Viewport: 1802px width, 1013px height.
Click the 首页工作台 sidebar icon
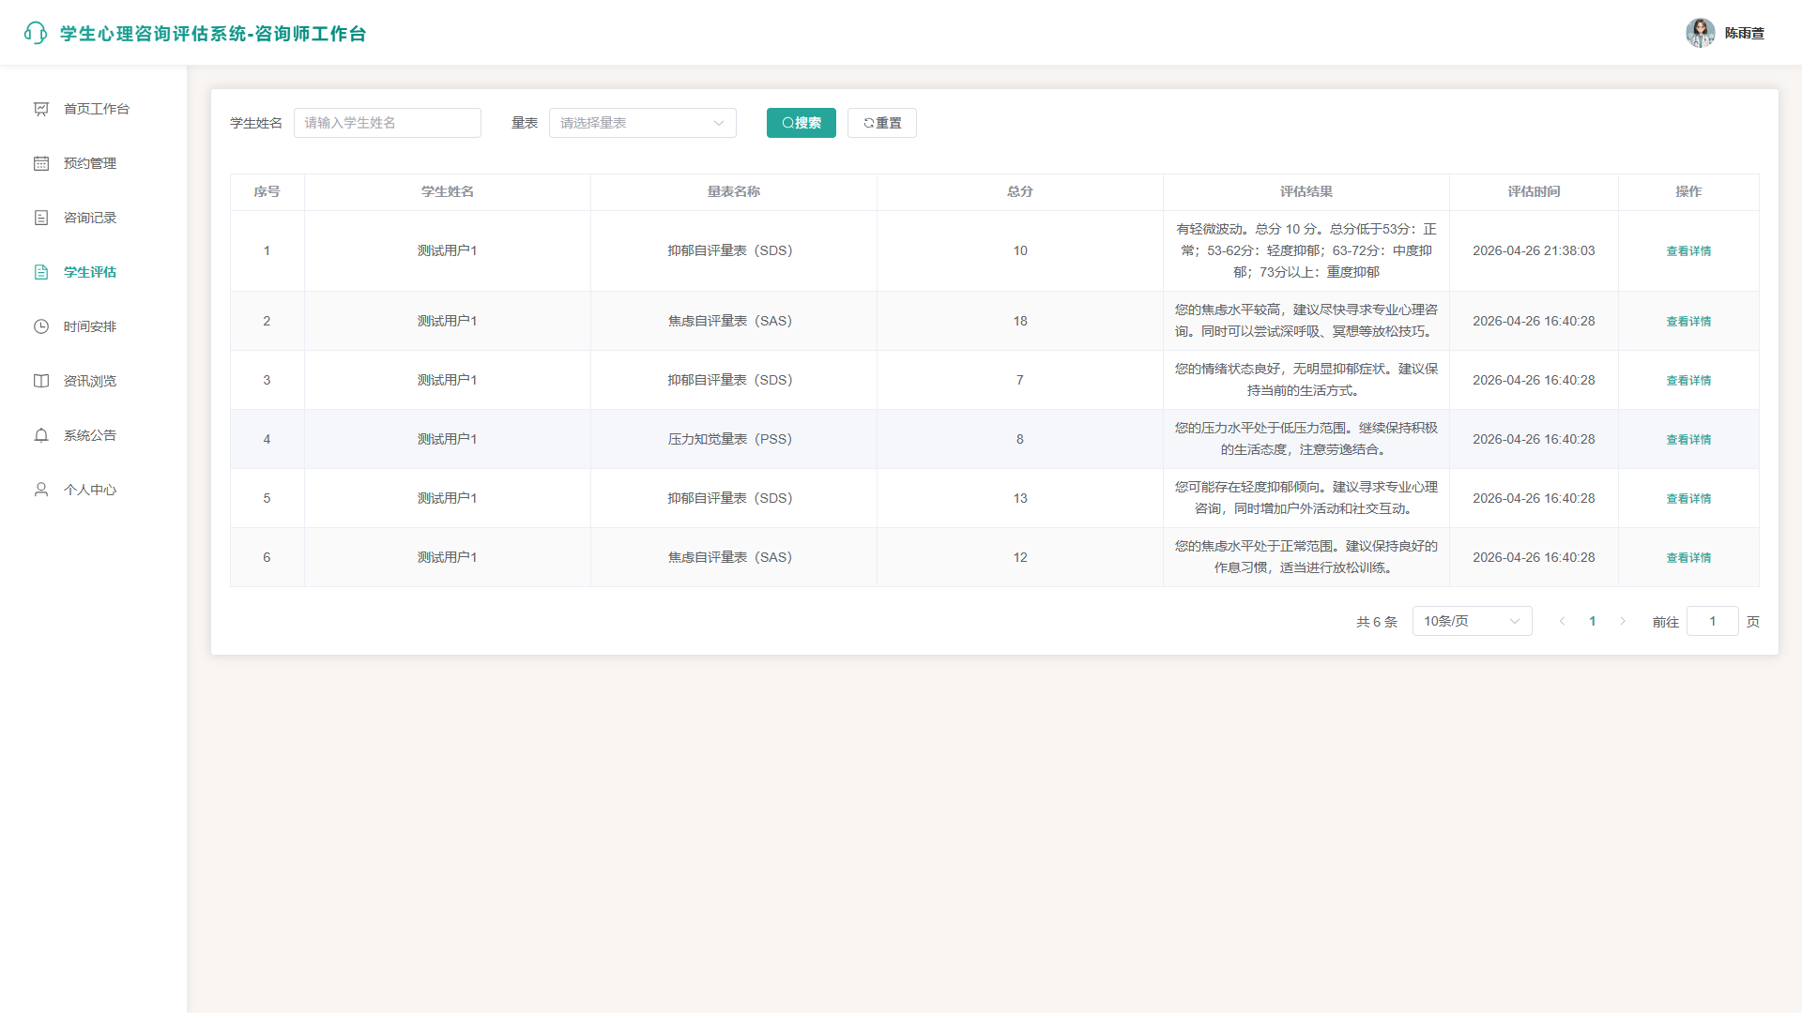(41, 109)
